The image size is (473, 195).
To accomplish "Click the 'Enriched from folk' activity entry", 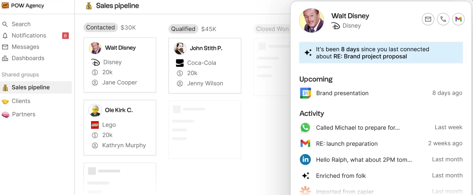I will (x=381, y=176).
